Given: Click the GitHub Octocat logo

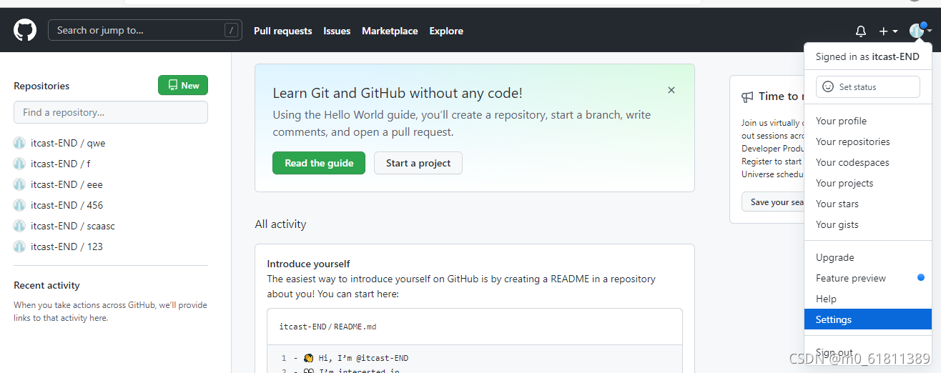Looking at the screenshot, I should [x=25, y=30].
